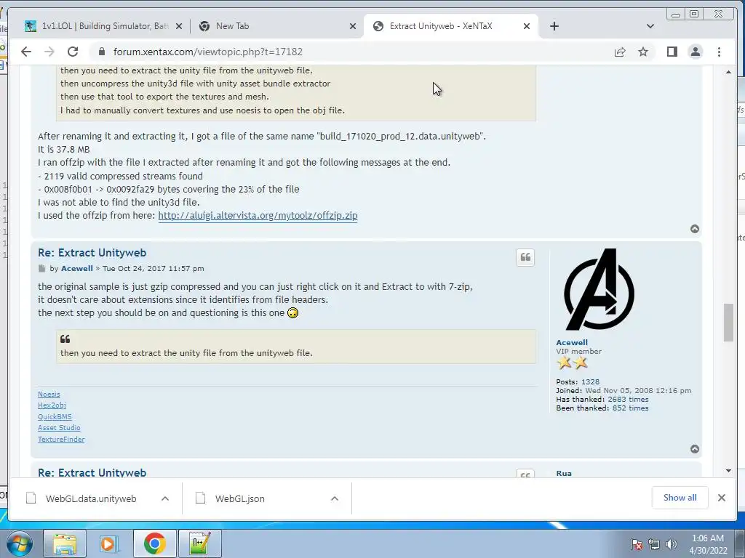The image size is (745, 558).
Task: Click the page scrollbar up arrow
Action: point(729,72)
